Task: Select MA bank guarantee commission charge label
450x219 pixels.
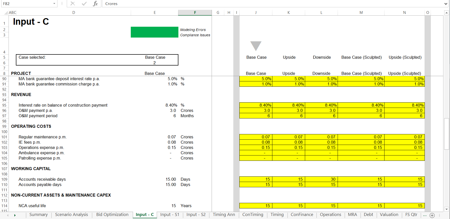Action: (x=59, y=84)
